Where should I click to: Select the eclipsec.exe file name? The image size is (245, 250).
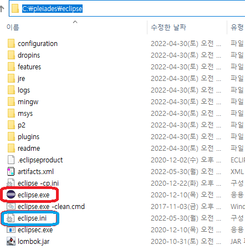[x=35, y=230]
